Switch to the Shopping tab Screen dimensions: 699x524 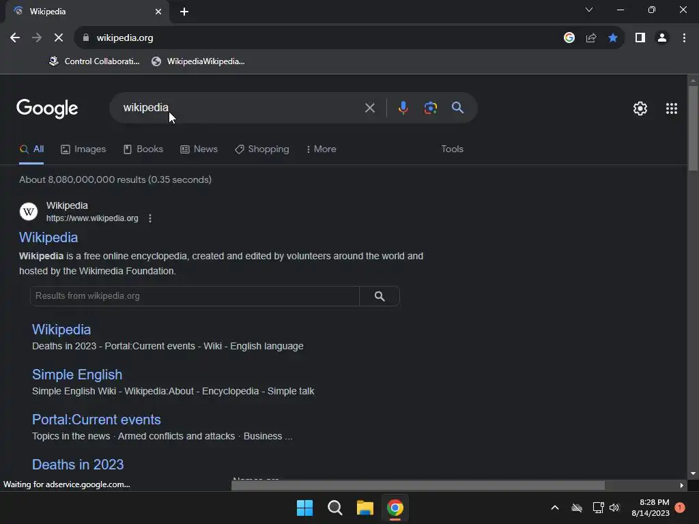click(x=262, y=149)
